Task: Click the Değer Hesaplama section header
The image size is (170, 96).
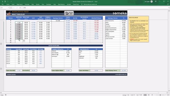Action: coord(54,46)
